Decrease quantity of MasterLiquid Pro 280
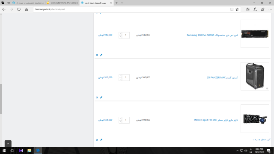 [x=120, y=121]
